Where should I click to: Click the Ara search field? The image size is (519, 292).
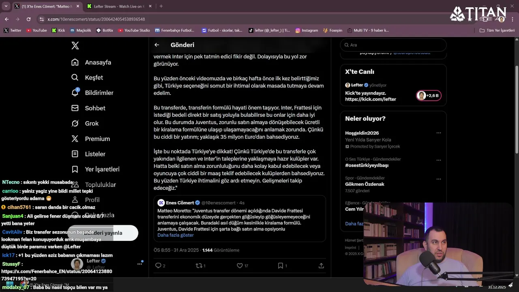click(x=393, y=45)
